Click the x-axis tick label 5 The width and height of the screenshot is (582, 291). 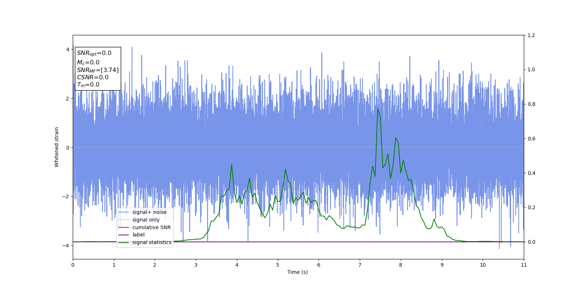(x=278, y=265)
